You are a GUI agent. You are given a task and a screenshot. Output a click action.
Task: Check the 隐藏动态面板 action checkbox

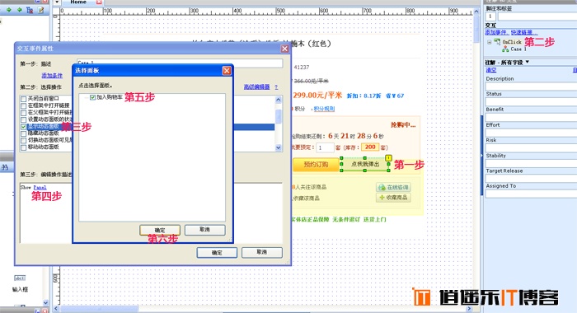(x=24, y=133)
